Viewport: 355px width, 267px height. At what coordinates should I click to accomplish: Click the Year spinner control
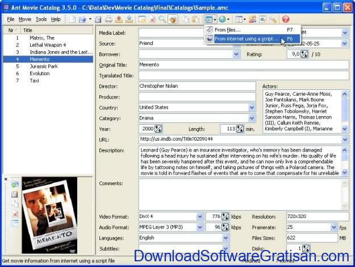(158, 129)
